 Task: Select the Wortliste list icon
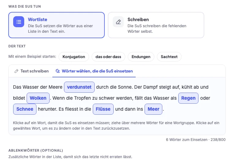tap(19, 22)
